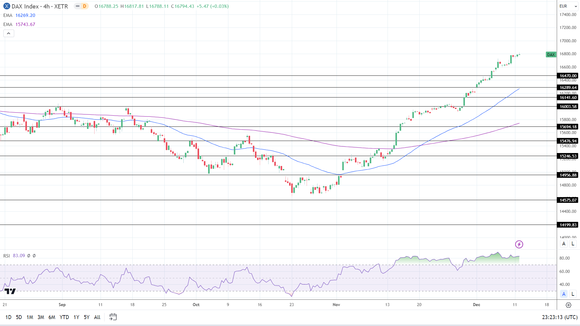Click the Dec label on time axis
This screenshot has width=580, height=326.
tap(476, 305)
